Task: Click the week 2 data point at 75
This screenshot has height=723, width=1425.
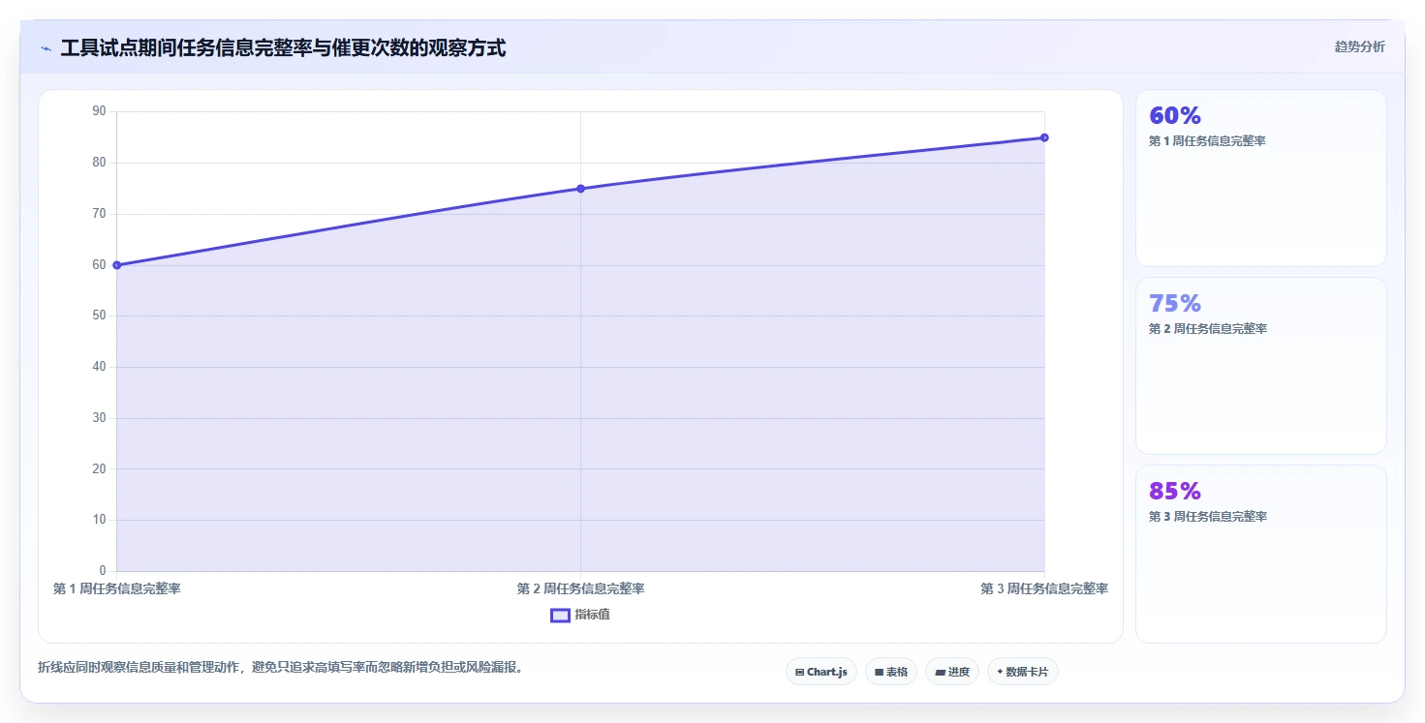Action: pos(580,189)
